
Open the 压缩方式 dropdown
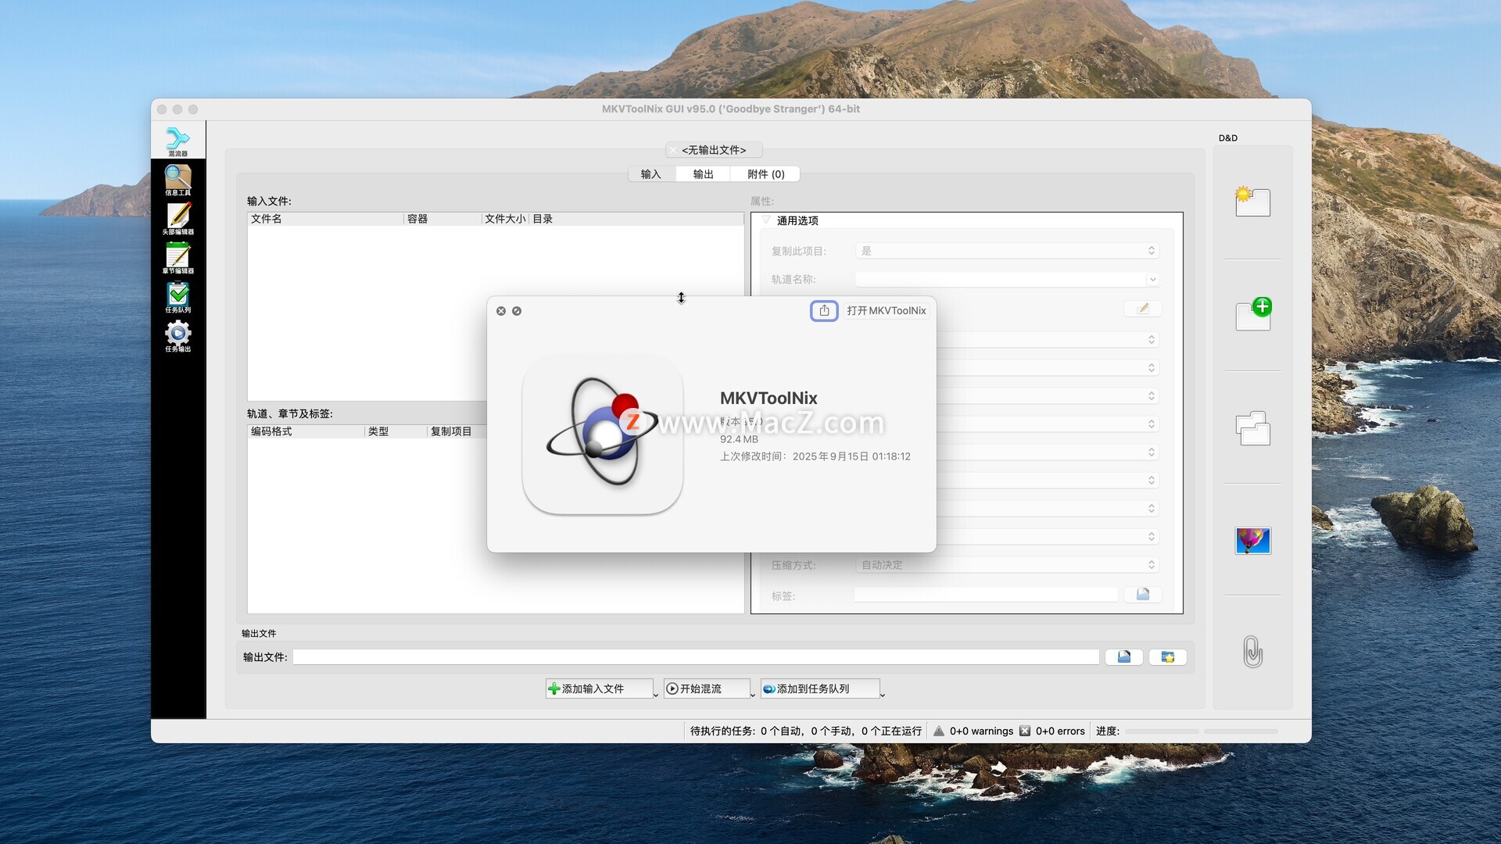click(x=1007, y=565)
